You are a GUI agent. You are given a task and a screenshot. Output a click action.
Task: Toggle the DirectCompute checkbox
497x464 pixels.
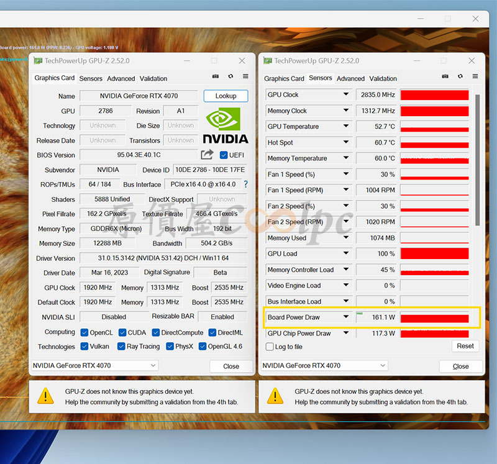pyautogui.click(x=156, y=332)
